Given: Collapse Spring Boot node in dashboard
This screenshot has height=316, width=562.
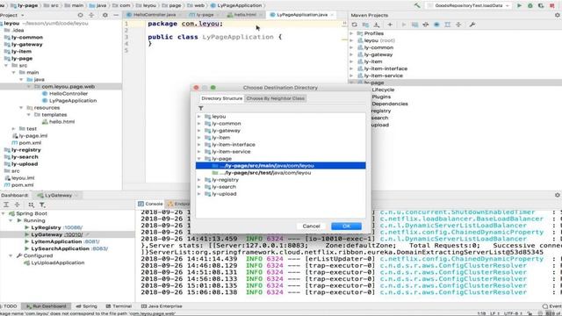Looking at the screenshot, I should [4, 213].
